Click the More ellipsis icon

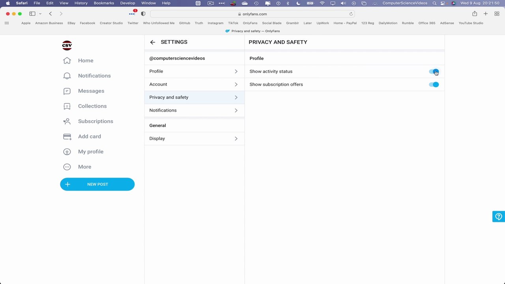coord(67,167)
